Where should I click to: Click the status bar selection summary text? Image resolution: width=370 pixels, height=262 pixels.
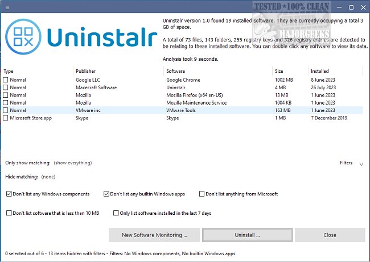coord(120,253)
